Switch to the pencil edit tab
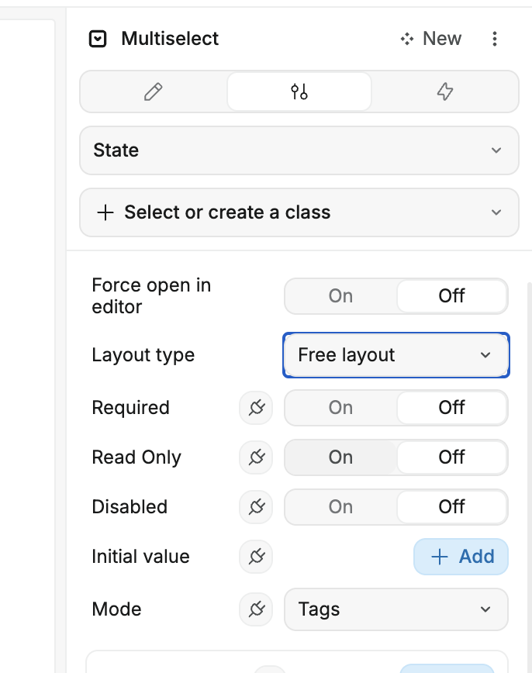The height and width of the screenshot is (673, 532). click(x=154, y=92)
